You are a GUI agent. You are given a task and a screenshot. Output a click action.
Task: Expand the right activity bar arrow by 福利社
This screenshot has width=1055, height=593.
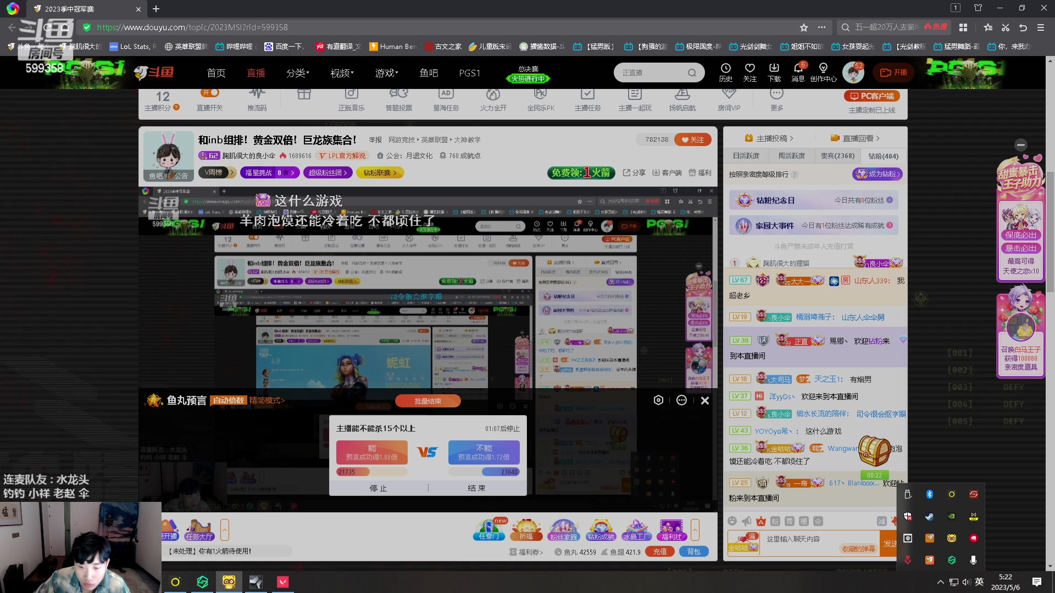point(695,530)
